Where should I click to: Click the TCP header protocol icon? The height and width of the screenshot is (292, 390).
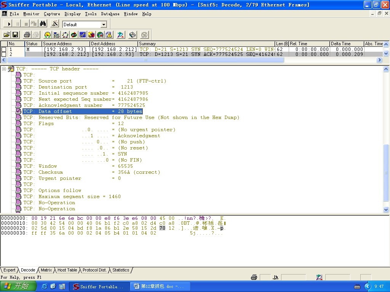[x=11, y=69]
